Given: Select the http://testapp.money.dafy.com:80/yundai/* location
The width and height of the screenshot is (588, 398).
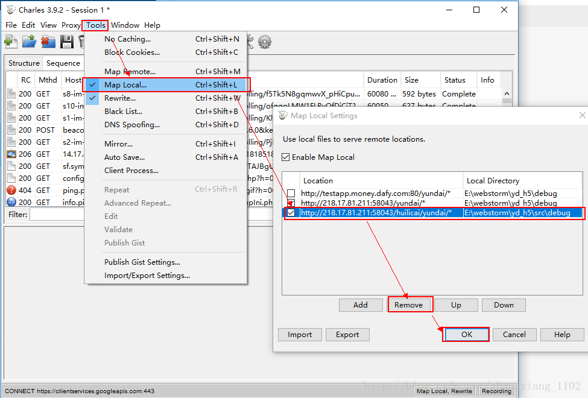Looking at the screenshot, I should tap(375, 194).
